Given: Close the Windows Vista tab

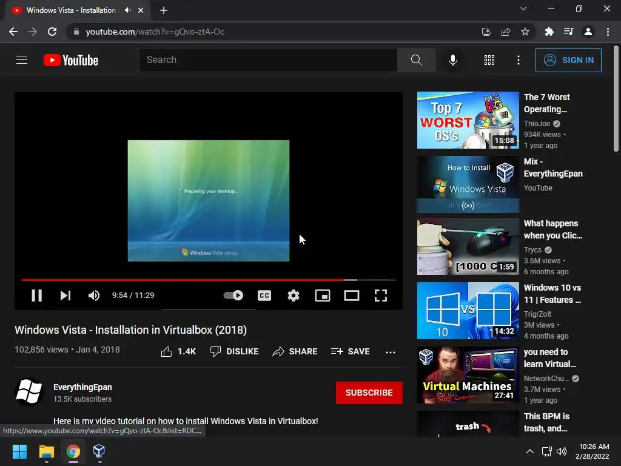Looking at the screenshot, I should [x=141, y=10].
